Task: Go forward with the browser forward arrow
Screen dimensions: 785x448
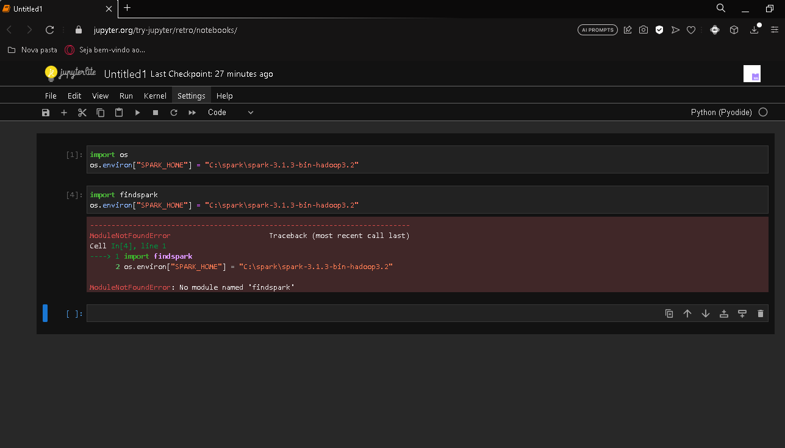Action: click(x=29, y=30)
